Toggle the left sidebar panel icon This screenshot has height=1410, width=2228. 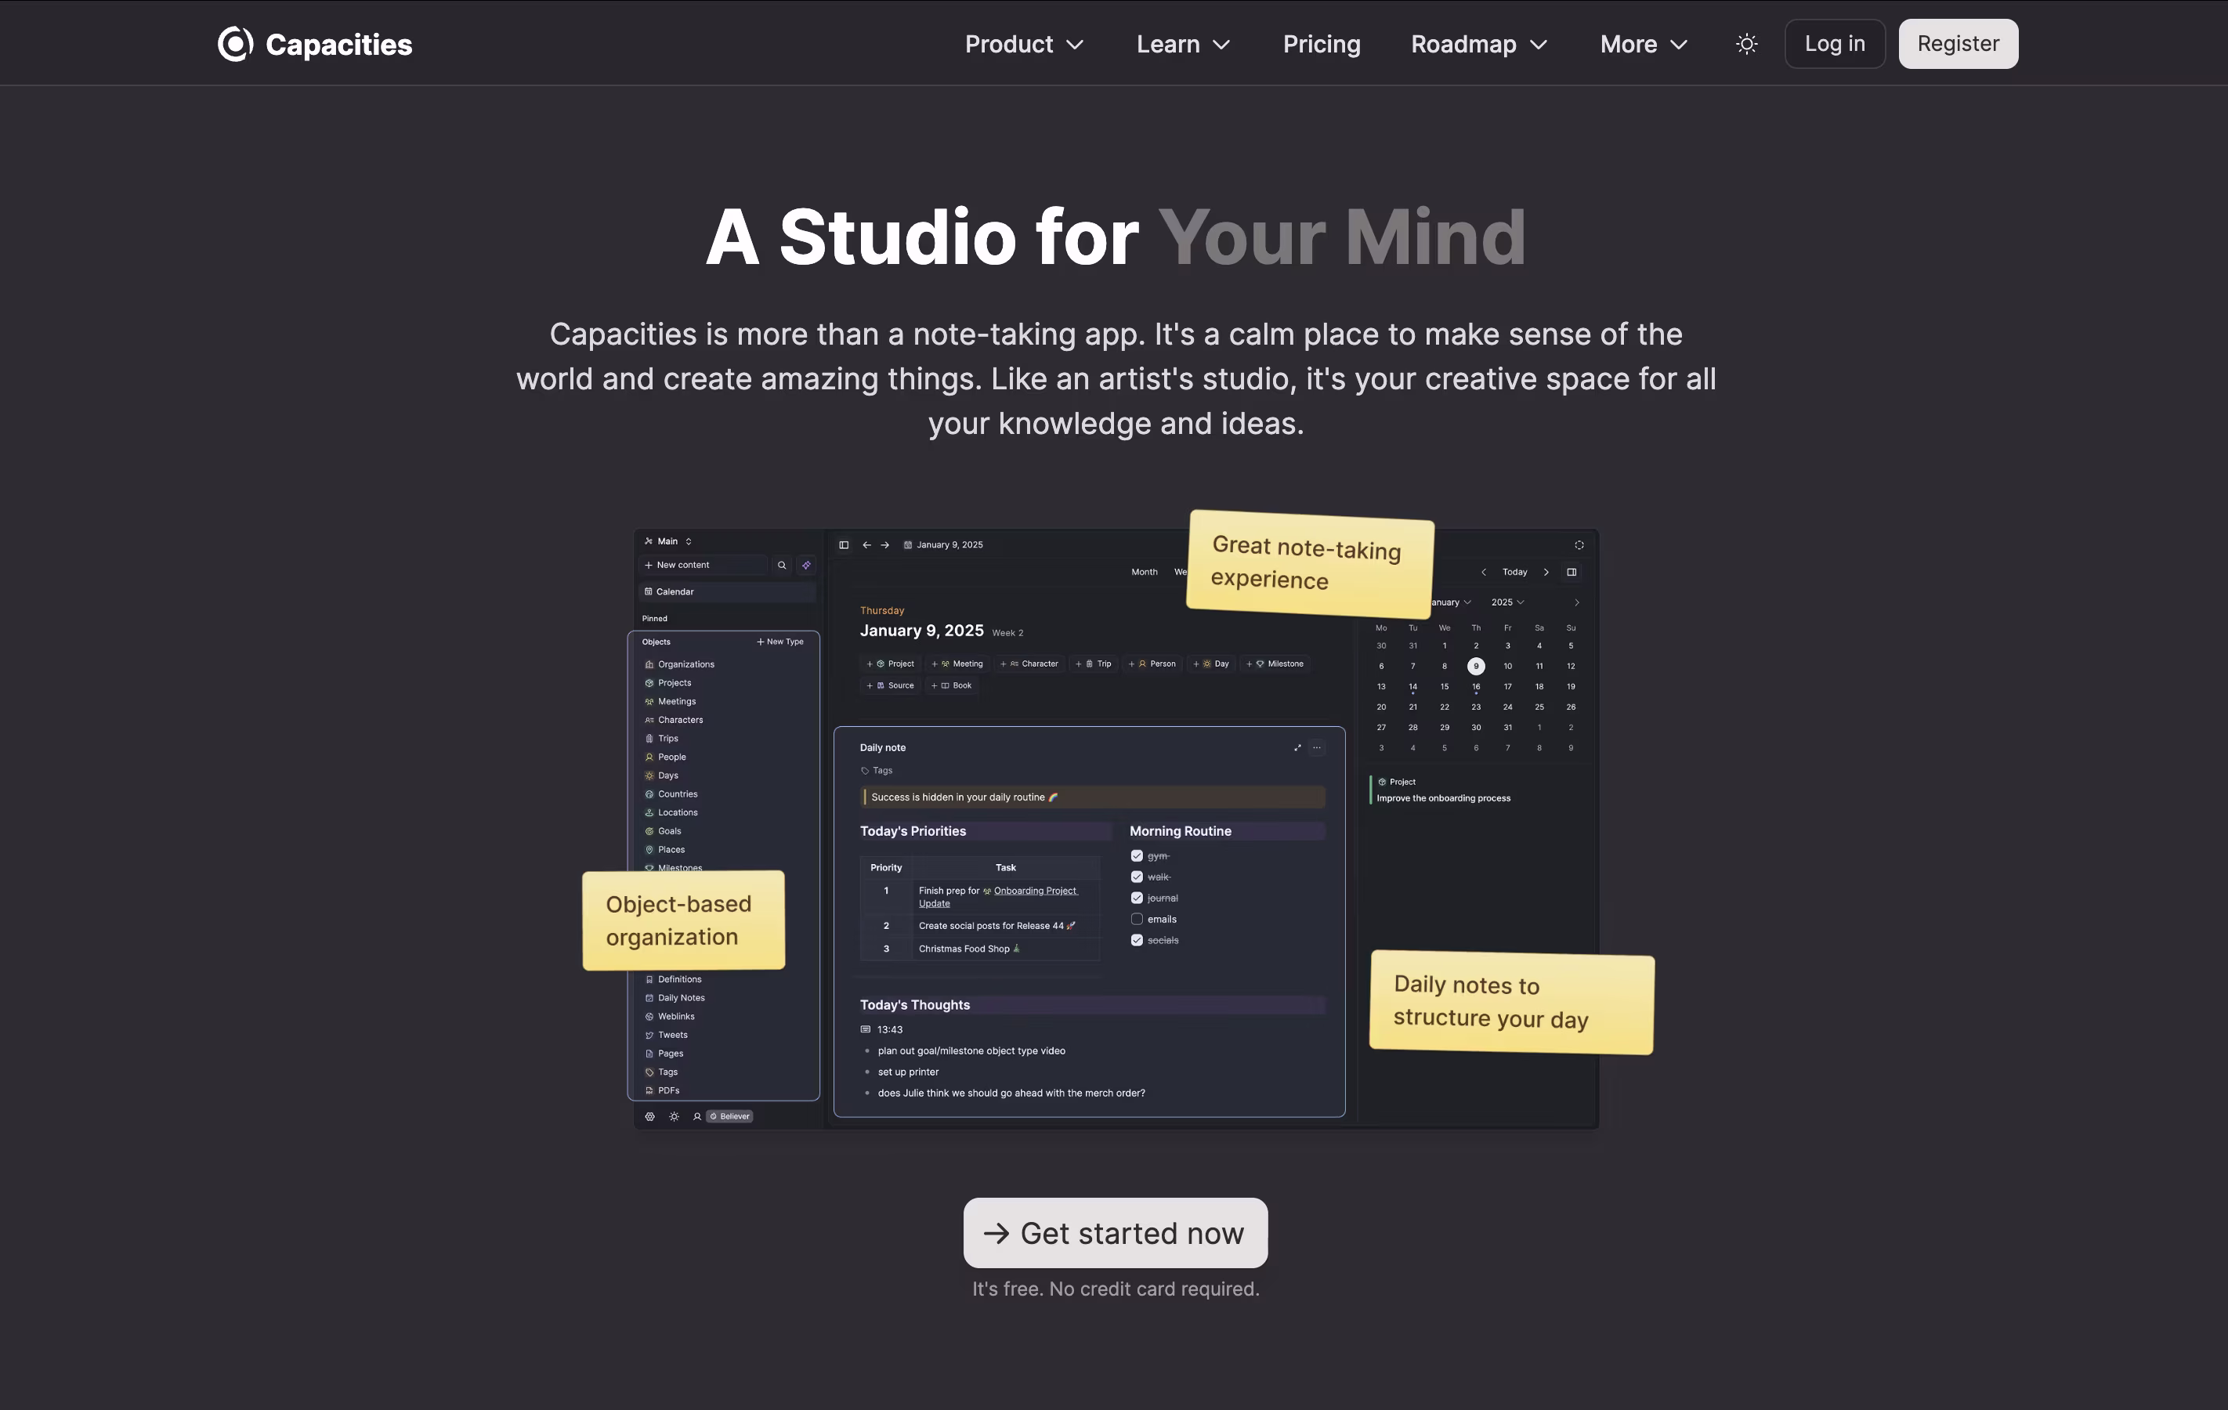tap(844, 545)
